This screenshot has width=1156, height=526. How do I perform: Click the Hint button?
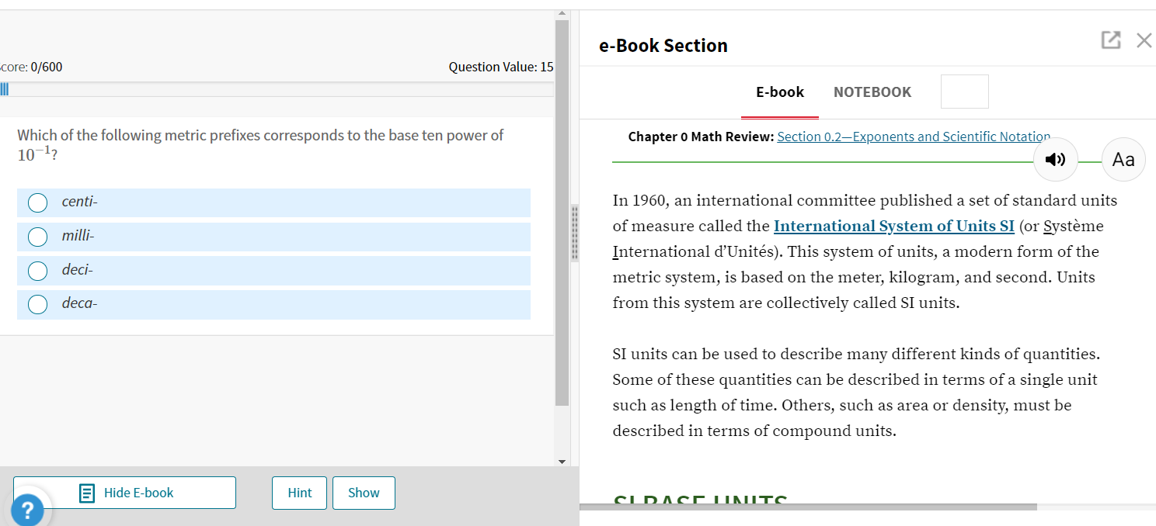pyautogui.click(x=299, y=493)
